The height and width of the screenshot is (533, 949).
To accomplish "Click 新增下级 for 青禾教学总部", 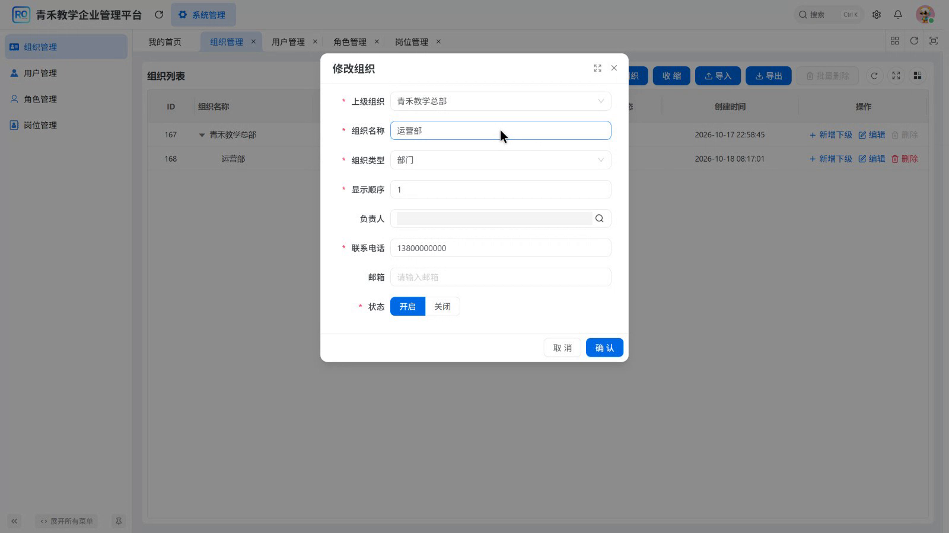I will [830, 135].
